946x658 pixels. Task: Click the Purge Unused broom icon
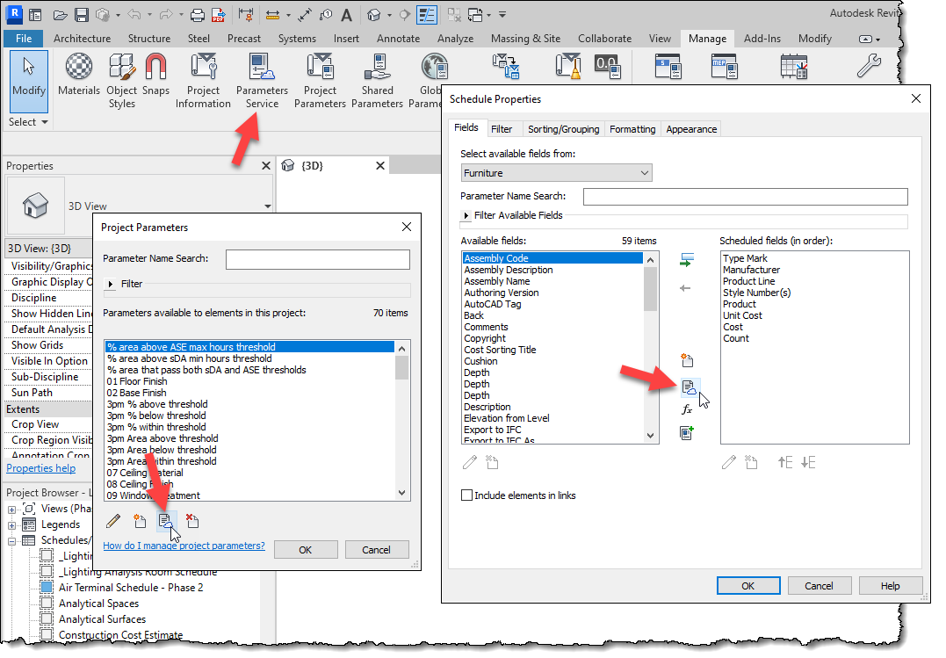point(568,67)
